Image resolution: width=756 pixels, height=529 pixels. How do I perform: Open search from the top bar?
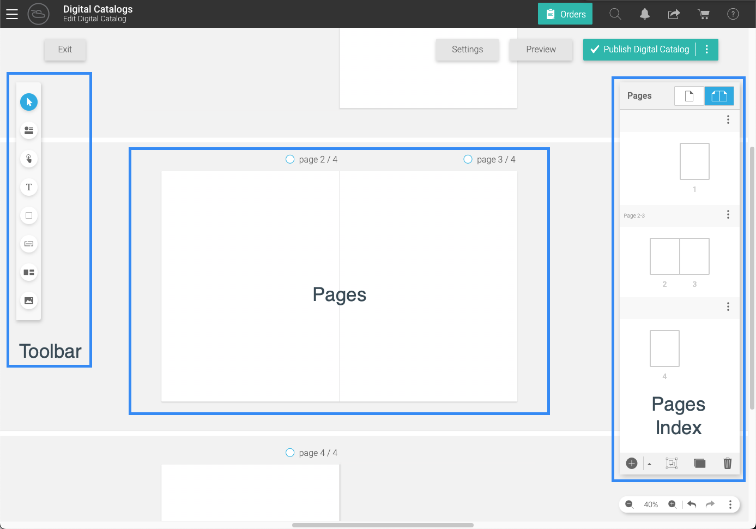tap(615, 14)
